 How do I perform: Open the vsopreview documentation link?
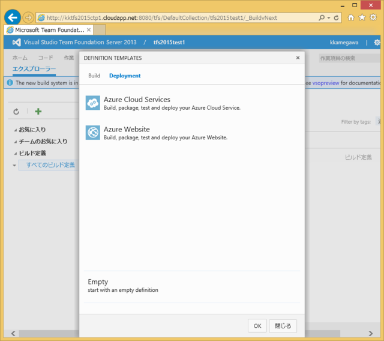pyautogui.click(x=326, y=83)
